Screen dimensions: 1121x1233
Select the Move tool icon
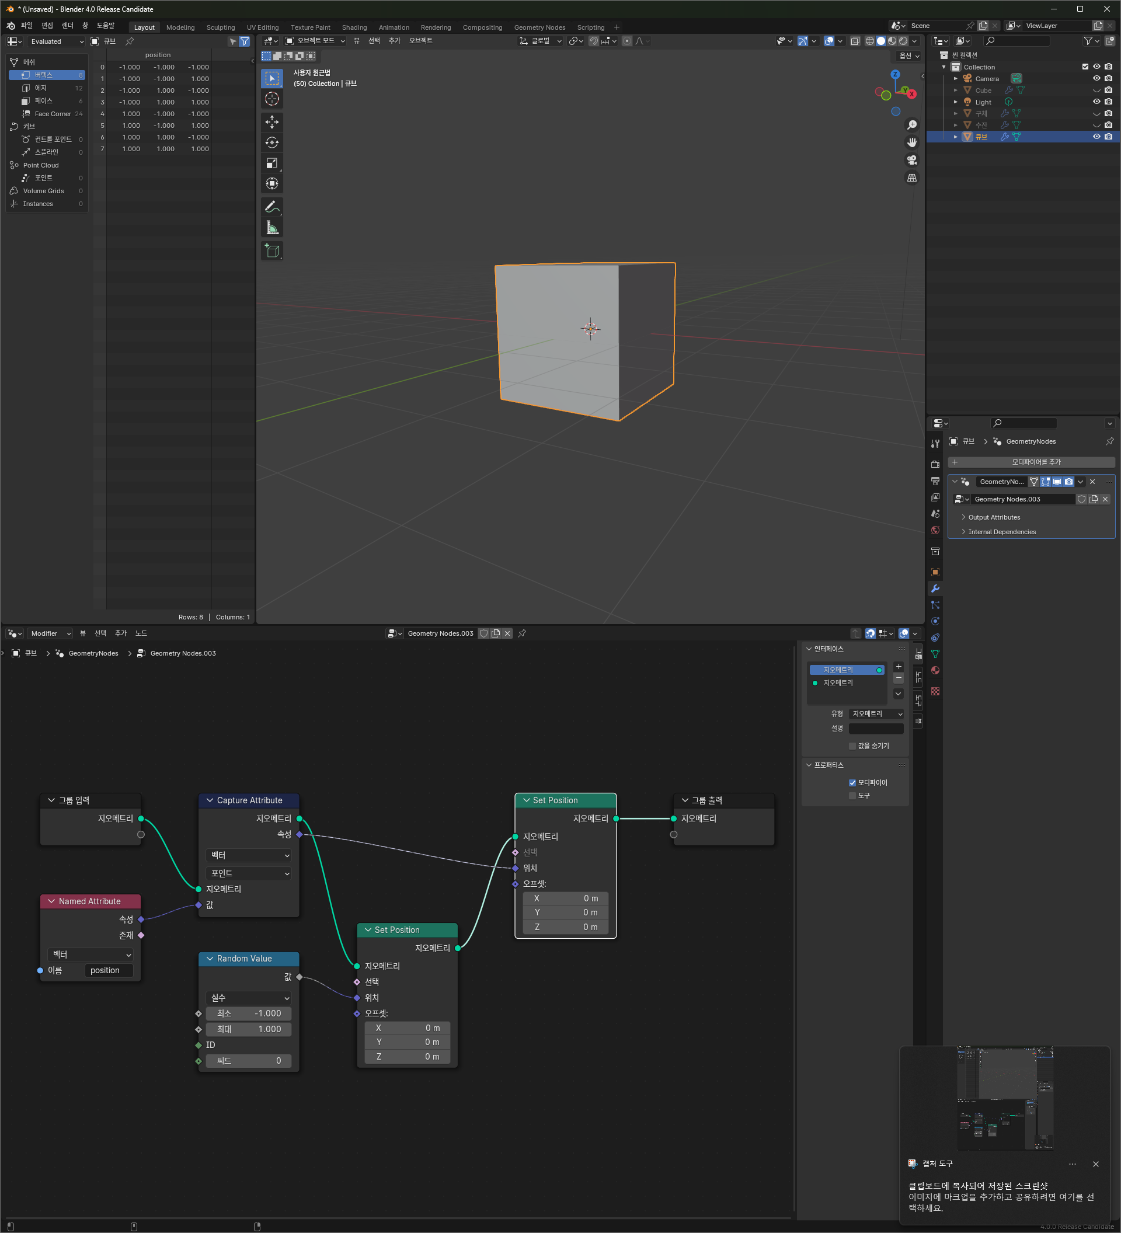point(272,121)
